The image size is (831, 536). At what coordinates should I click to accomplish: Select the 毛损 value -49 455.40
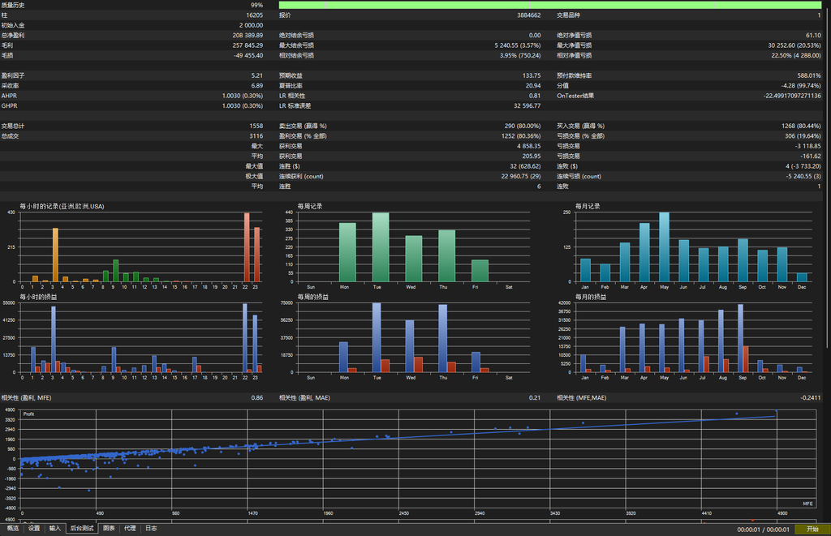click(x=248, y=56)
